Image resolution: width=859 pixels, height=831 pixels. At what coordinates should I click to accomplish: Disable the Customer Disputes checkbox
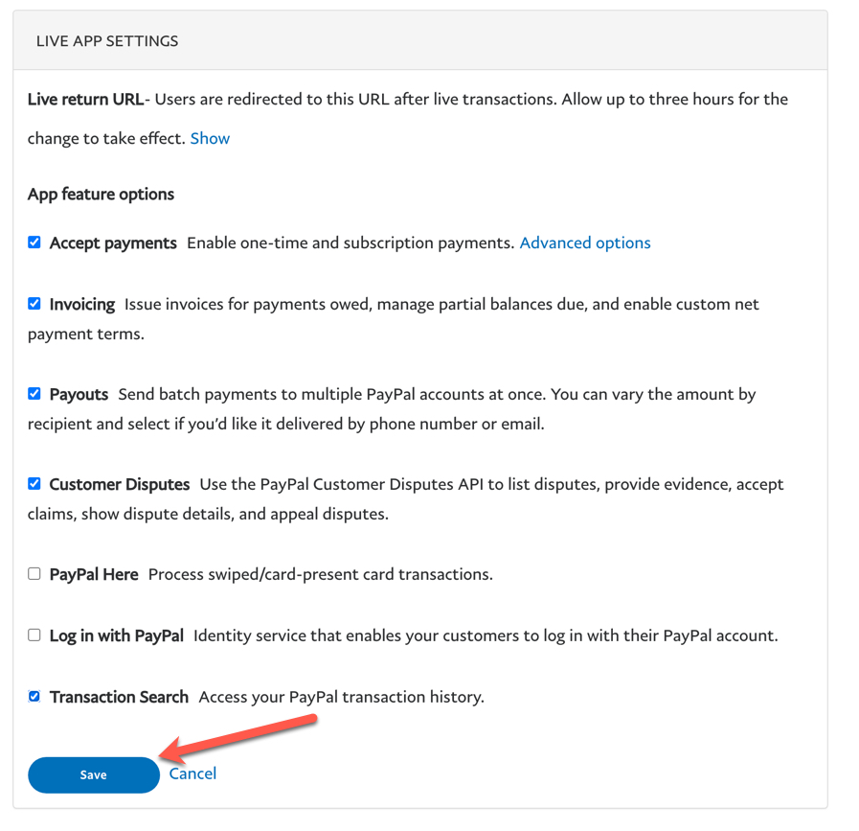click(34, 483)
